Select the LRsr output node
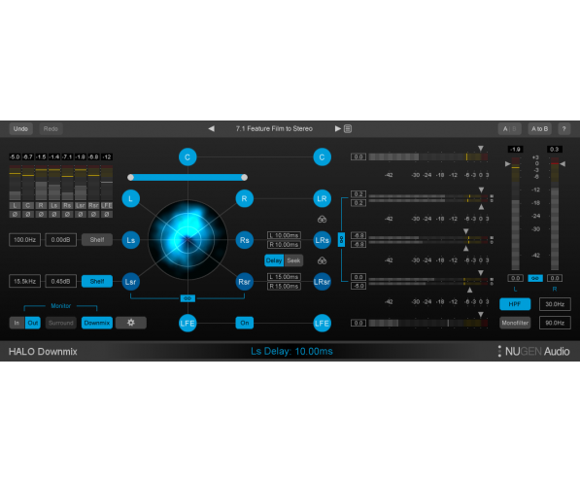Screen dimensions: 580x483 click(x=322, y=282)
